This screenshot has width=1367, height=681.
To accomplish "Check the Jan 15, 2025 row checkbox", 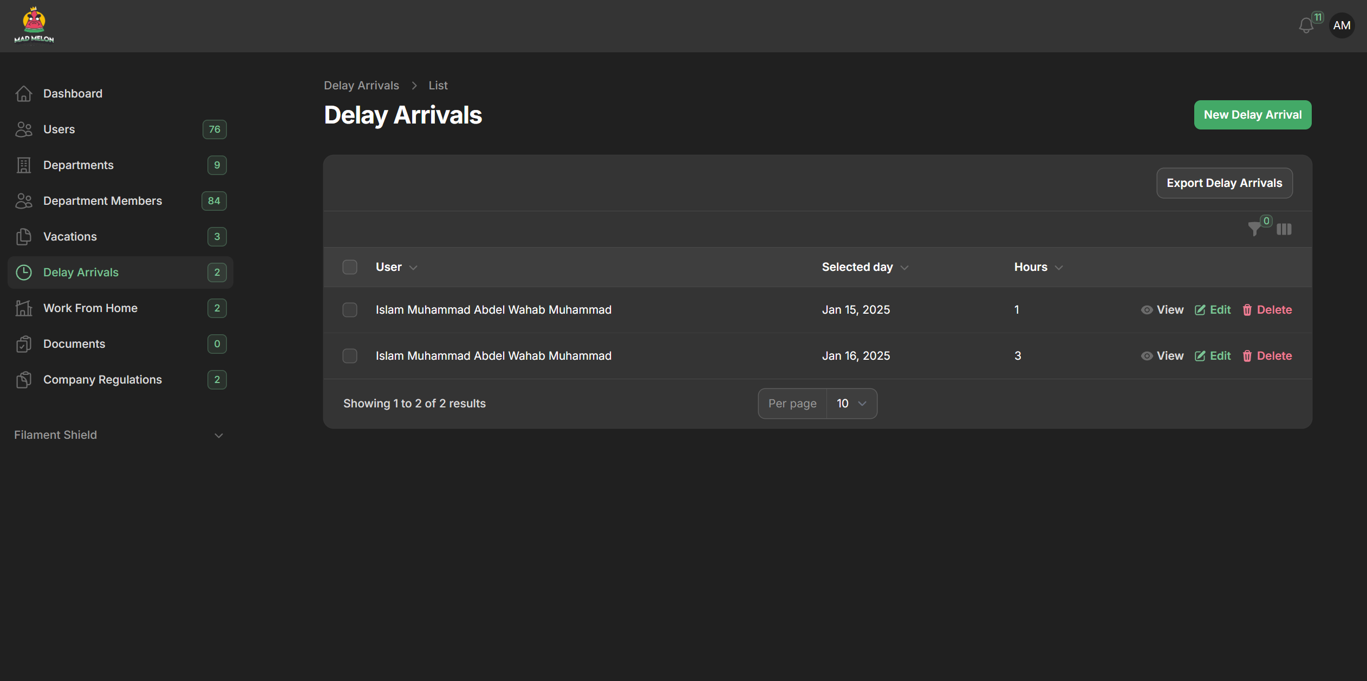I will [x=350, y=310].
